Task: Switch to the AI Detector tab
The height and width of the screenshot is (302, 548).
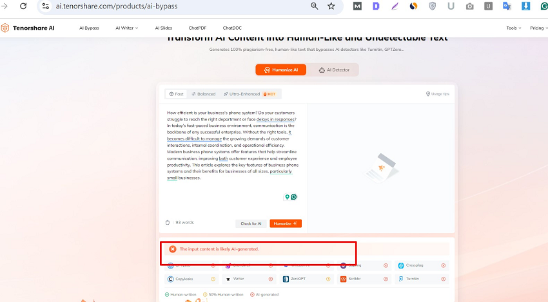Action: [x=334, y=70]
